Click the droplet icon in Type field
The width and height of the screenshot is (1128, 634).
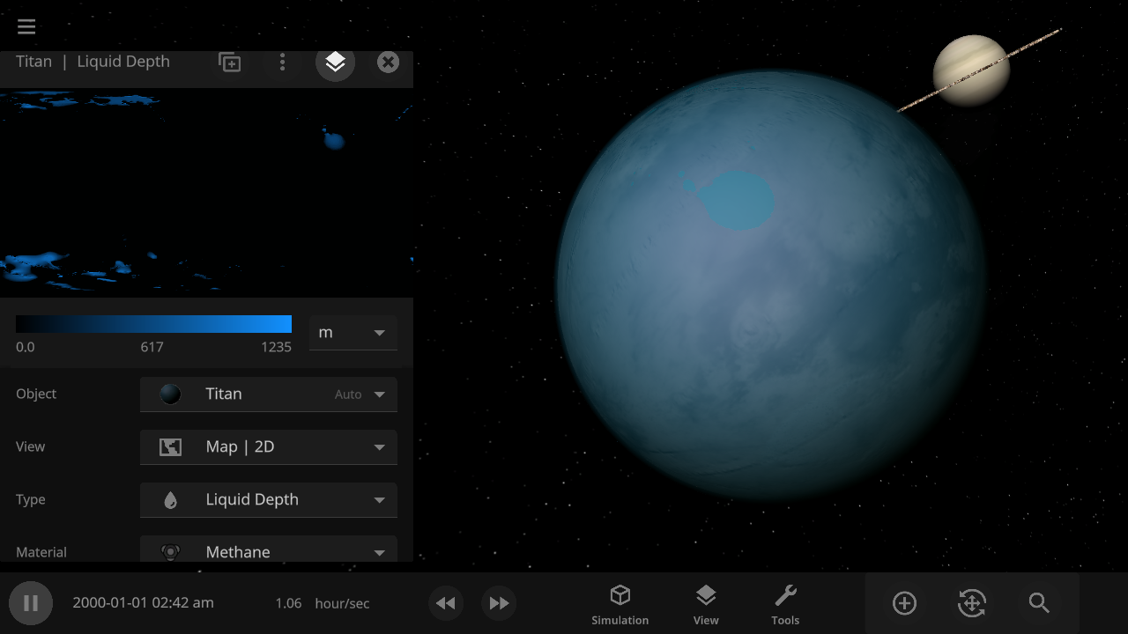[170, 500]
